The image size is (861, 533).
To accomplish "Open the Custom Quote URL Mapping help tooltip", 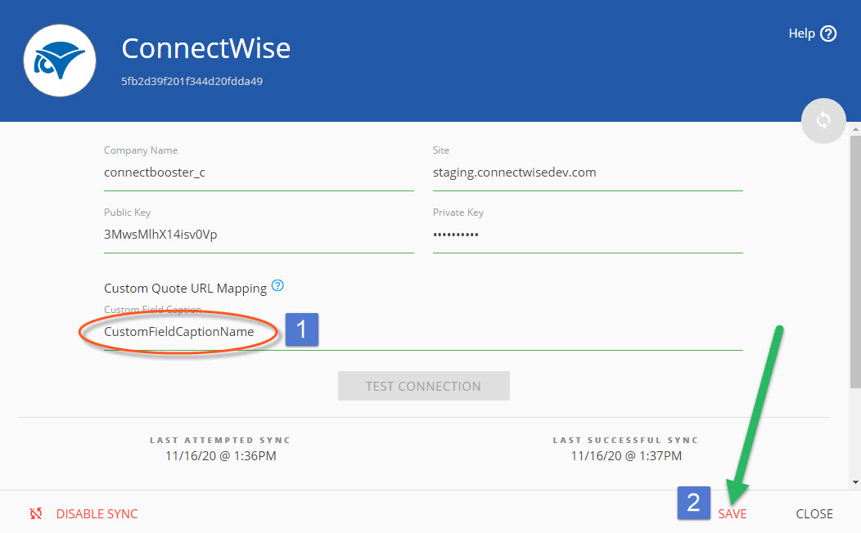I will 277,285.
